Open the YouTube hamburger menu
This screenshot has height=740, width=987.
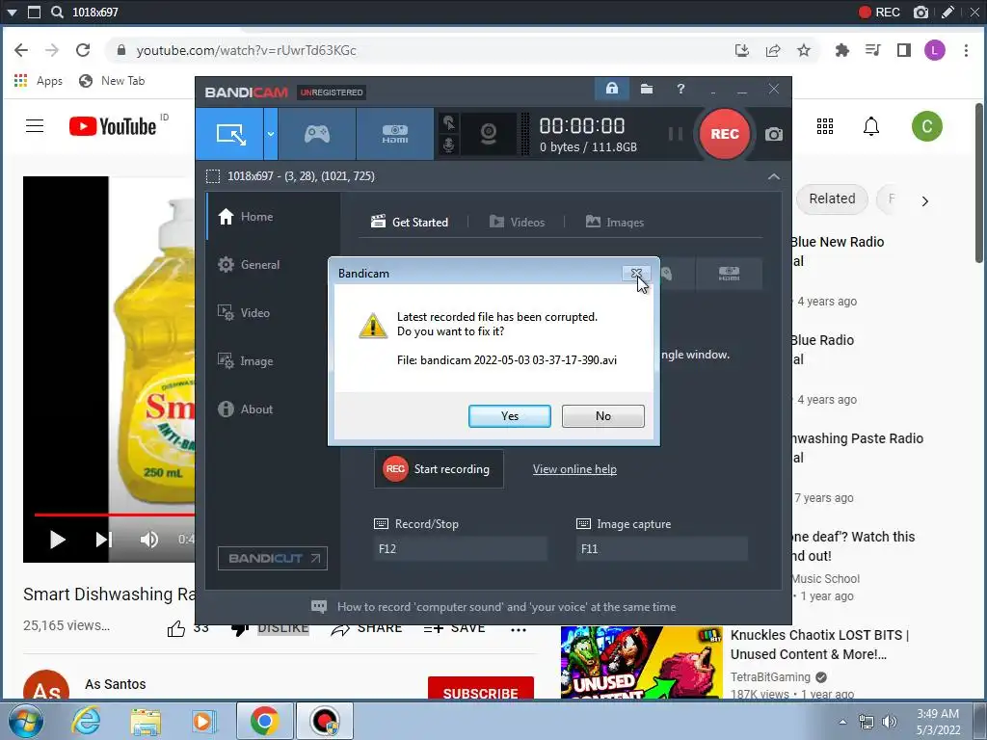tap(35, 126)
